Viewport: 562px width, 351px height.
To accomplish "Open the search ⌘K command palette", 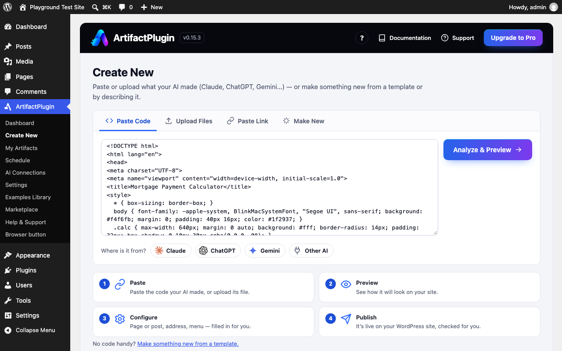I will point(101,7).
